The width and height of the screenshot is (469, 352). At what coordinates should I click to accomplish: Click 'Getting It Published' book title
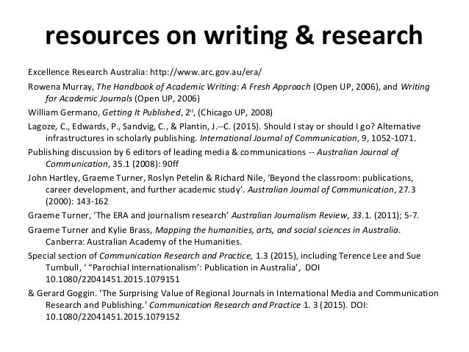(141, 112)
